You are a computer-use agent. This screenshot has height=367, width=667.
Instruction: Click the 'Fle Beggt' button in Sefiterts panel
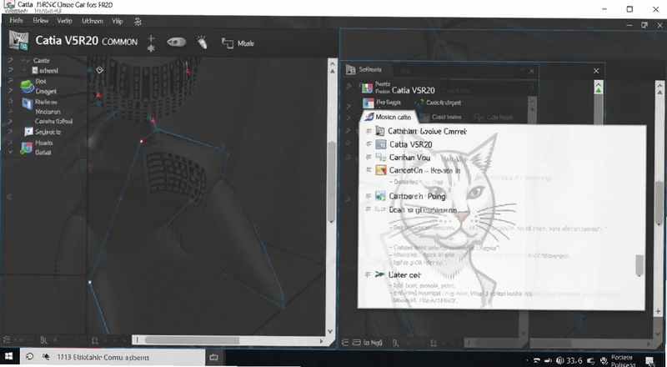[383, 103]
